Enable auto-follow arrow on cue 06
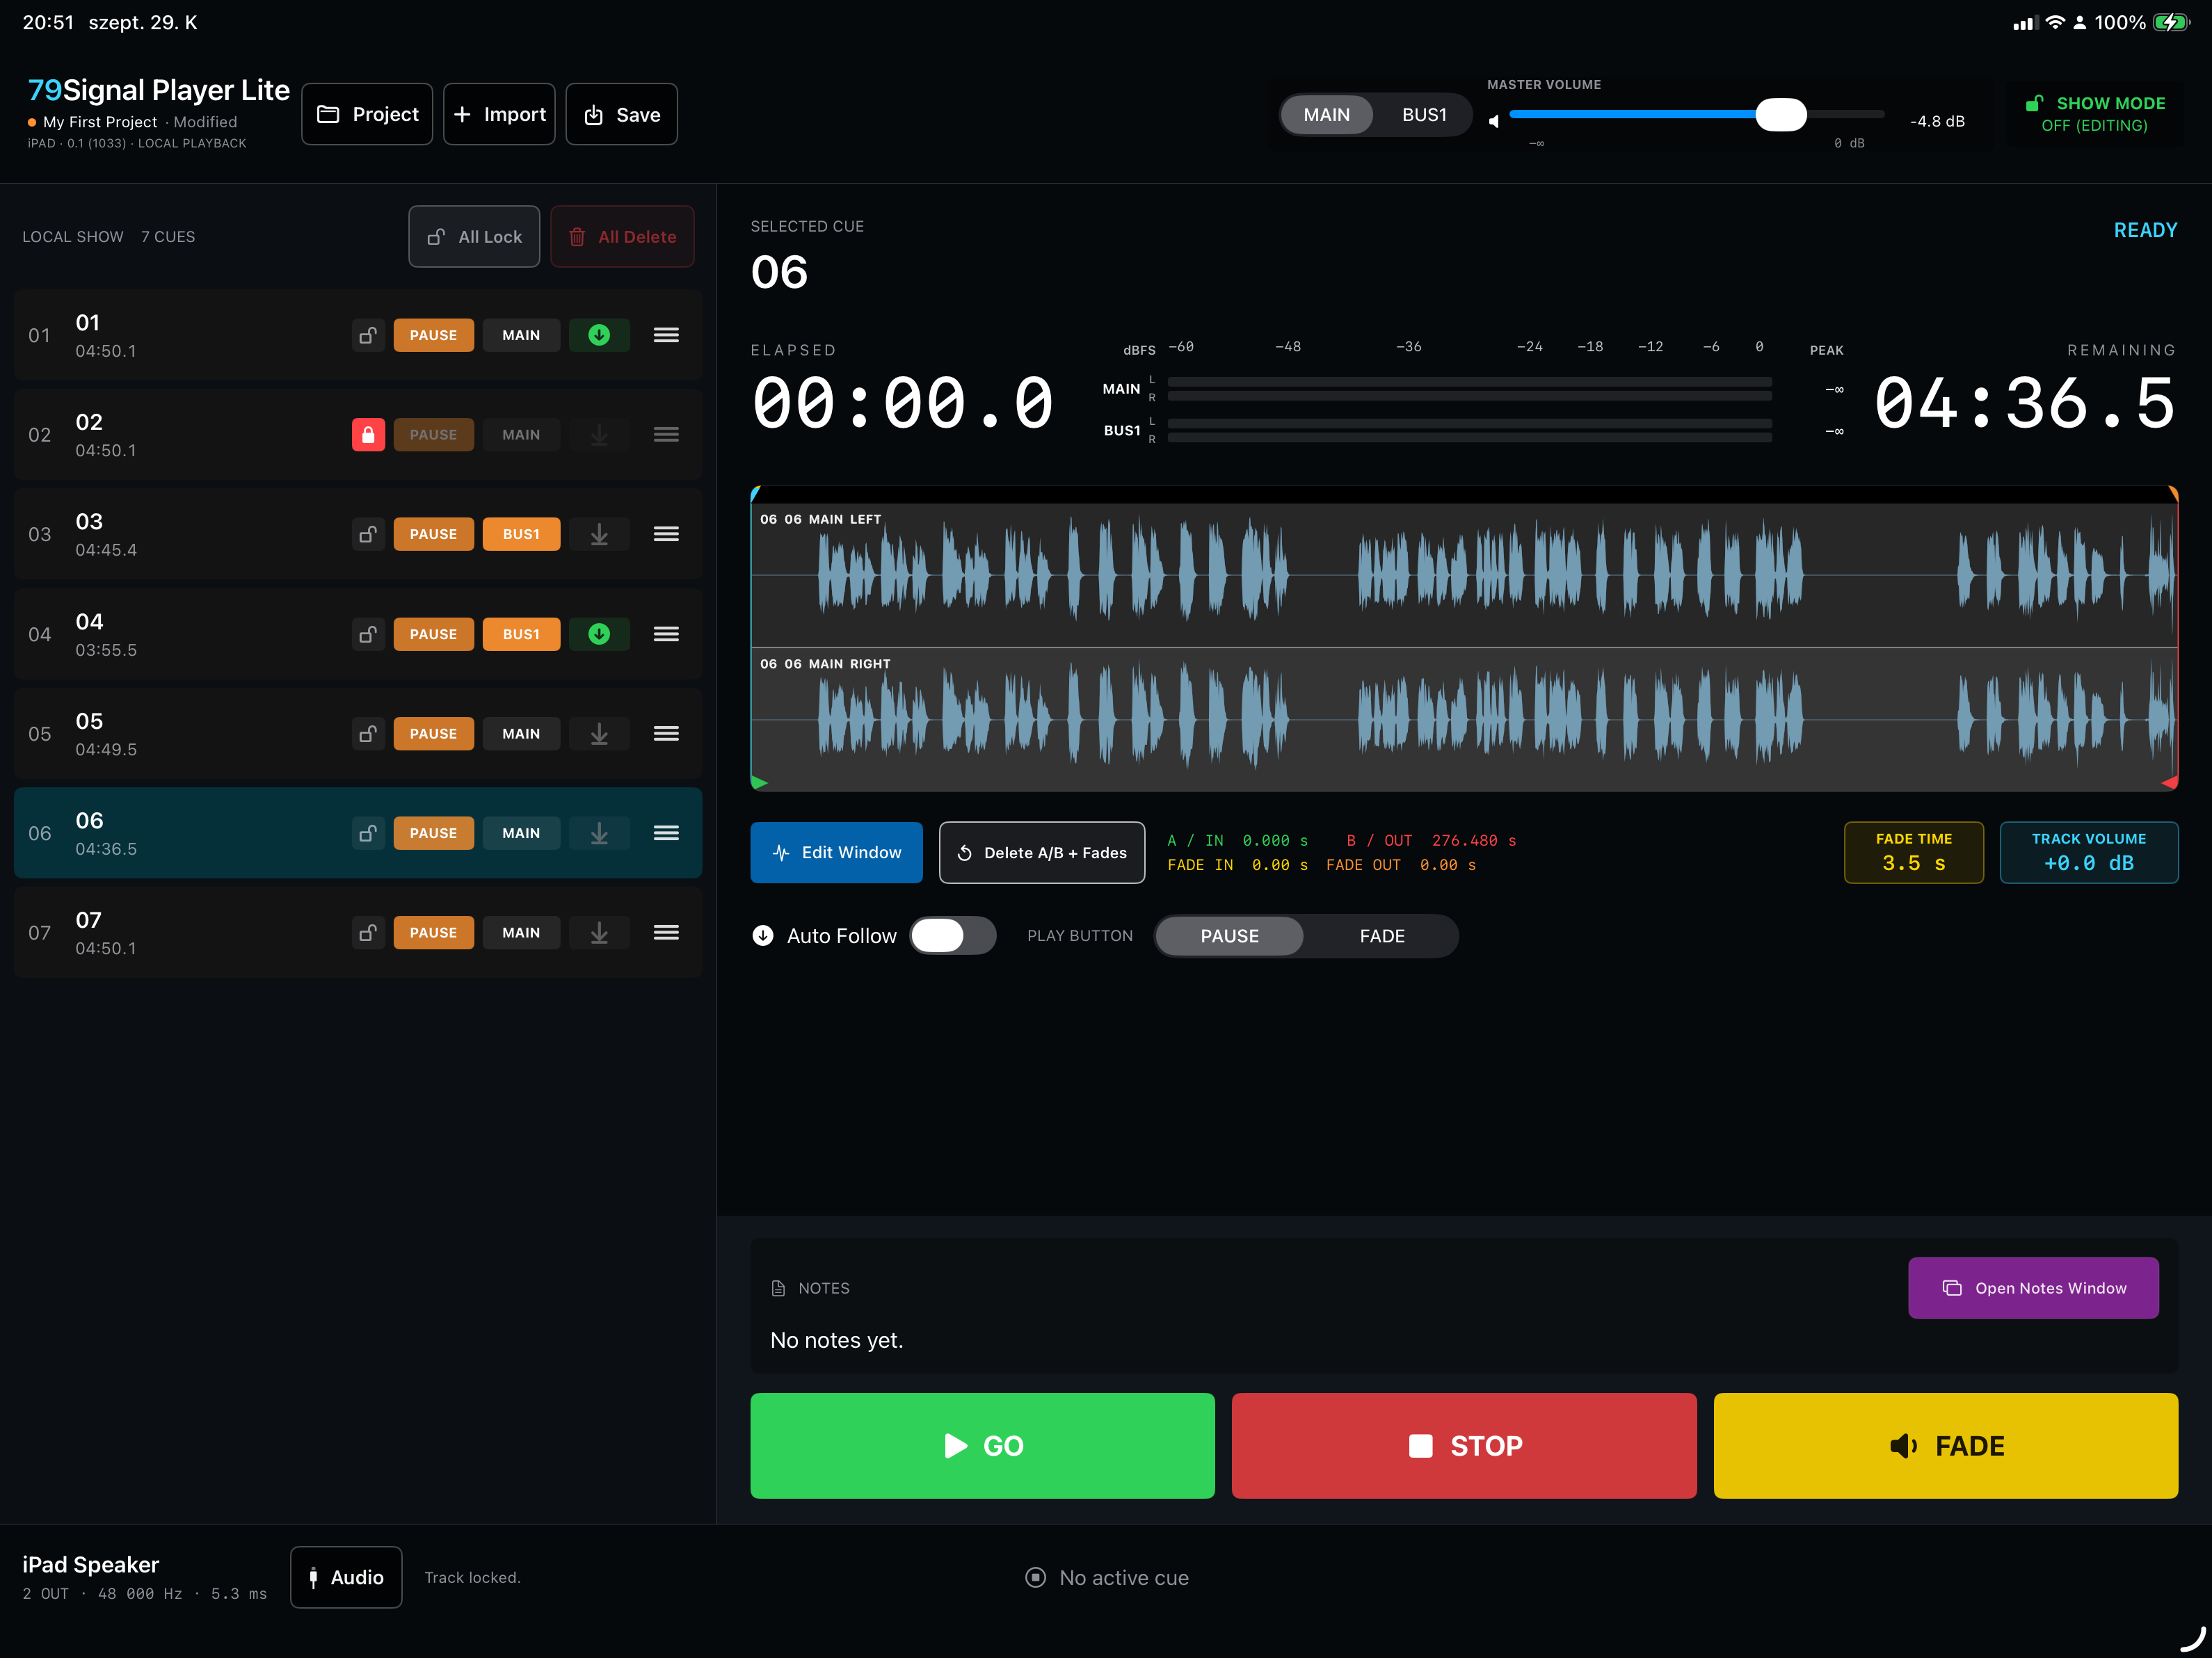This screenshot has height=1658, width=2212. point(599,833)
